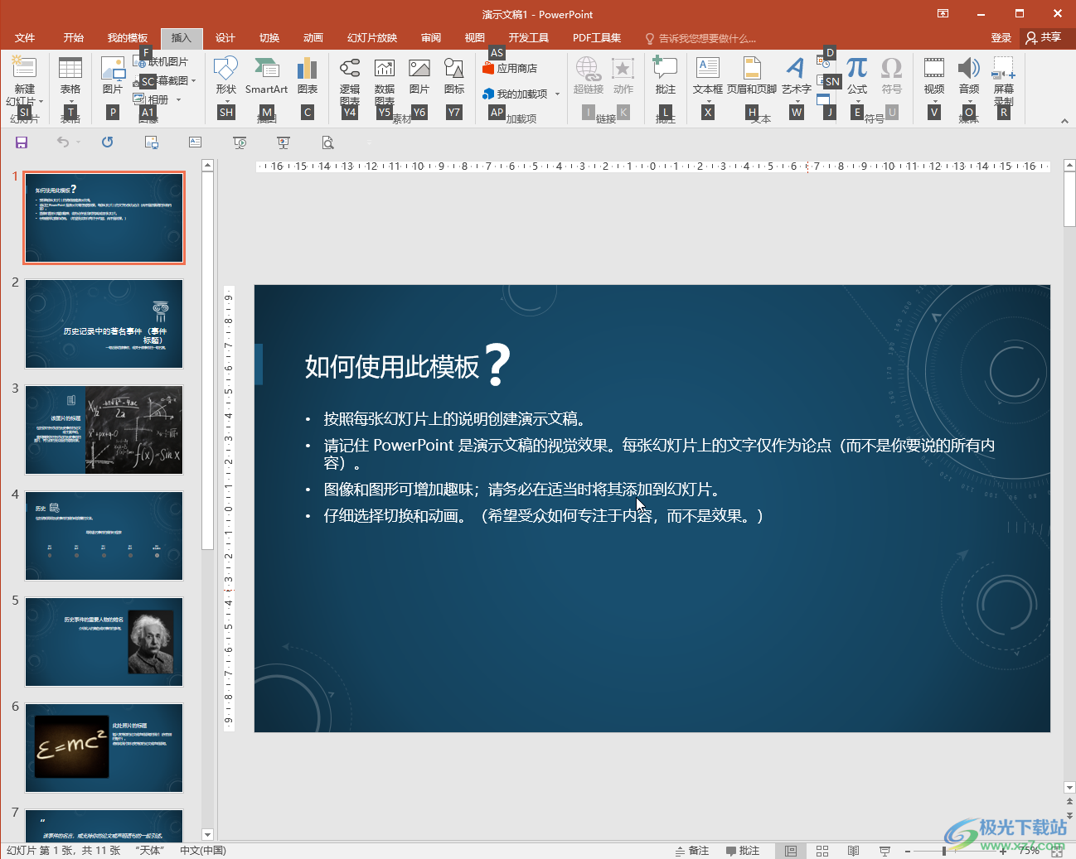This screenshot has height=859, width=1076.
Task: Click the zoom slider handle
Action: [x=944, y=851]
